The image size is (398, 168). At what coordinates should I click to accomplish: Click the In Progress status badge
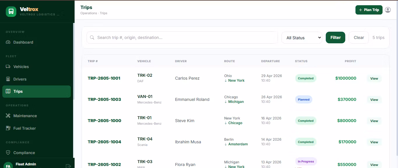306,161
